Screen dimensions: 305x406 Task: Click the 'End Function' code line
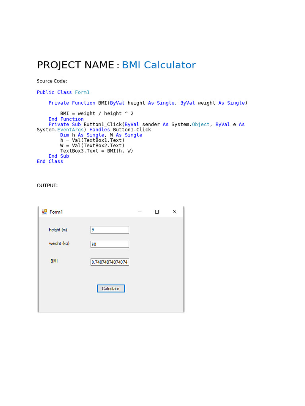point(66,119)
